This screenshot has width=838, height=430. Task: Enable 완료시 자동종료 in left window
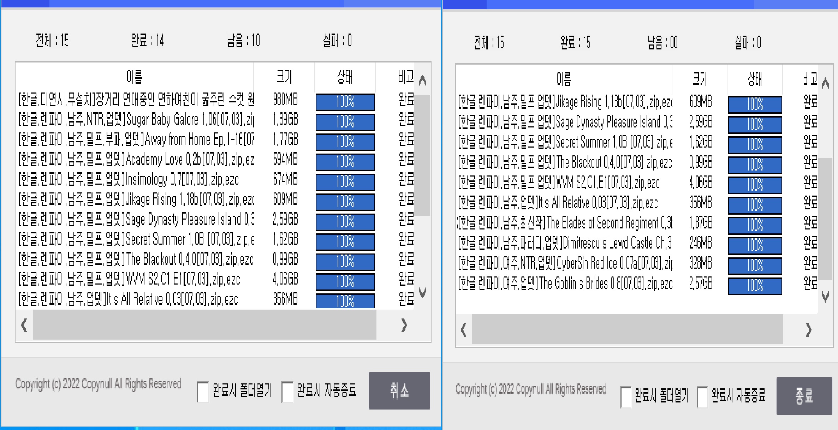tap(287, 392)
